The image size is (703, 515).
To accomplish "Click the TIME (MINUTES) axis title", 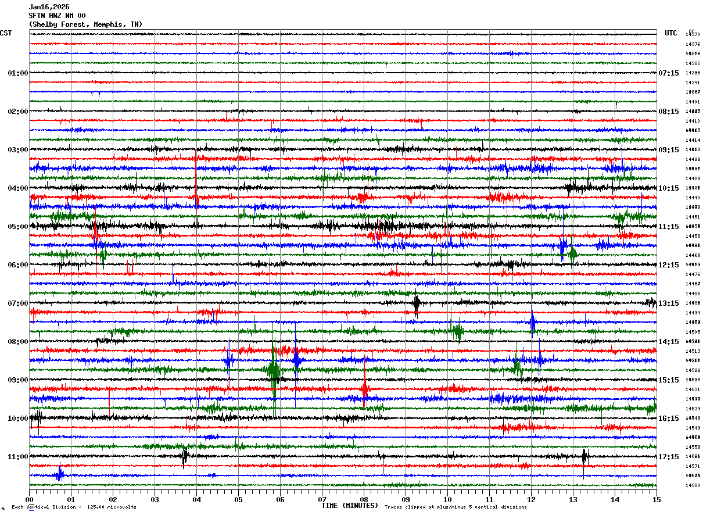I will click(350, 506).
